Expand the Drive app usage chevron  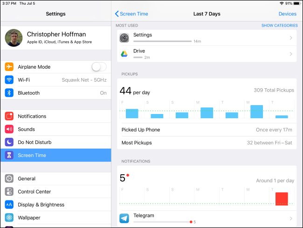pos(290,54)
